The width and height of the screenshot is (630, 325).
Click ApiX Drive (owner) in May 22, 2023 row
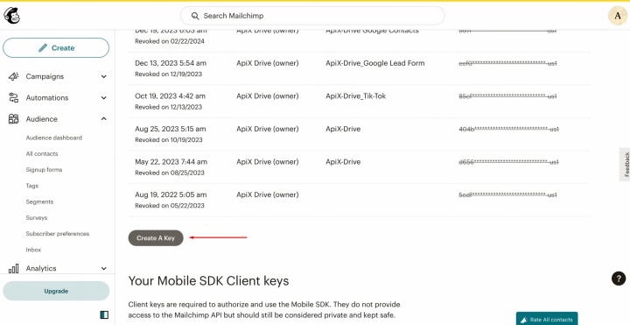[268, 162]
